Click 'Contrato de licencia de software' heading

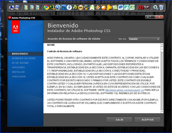(x=64, y=51)
